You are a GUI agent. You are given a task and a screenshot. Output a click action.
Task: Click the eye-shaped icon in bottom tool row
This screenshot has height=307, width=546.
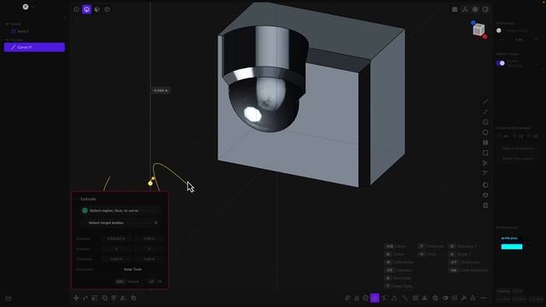445,298
